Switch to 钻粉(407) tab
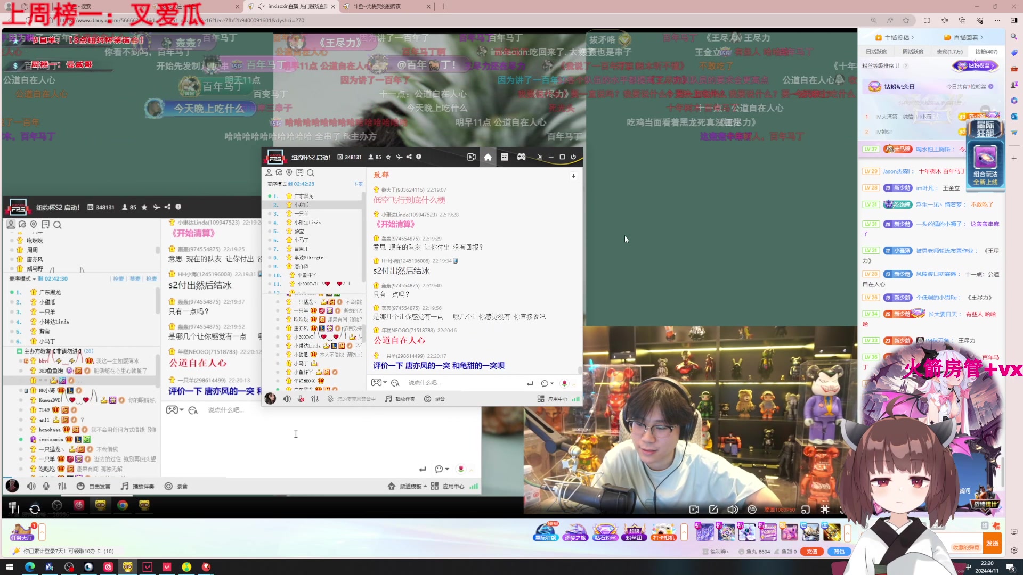 986,52
